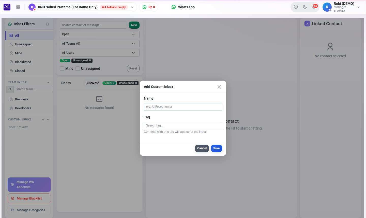
Task: Collapse the Linked Contact panel arrow icon
Action: (307, 24)
